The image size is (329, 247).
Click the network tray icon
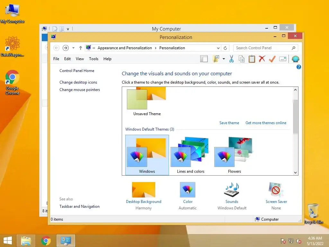click(x=291, y=241)
